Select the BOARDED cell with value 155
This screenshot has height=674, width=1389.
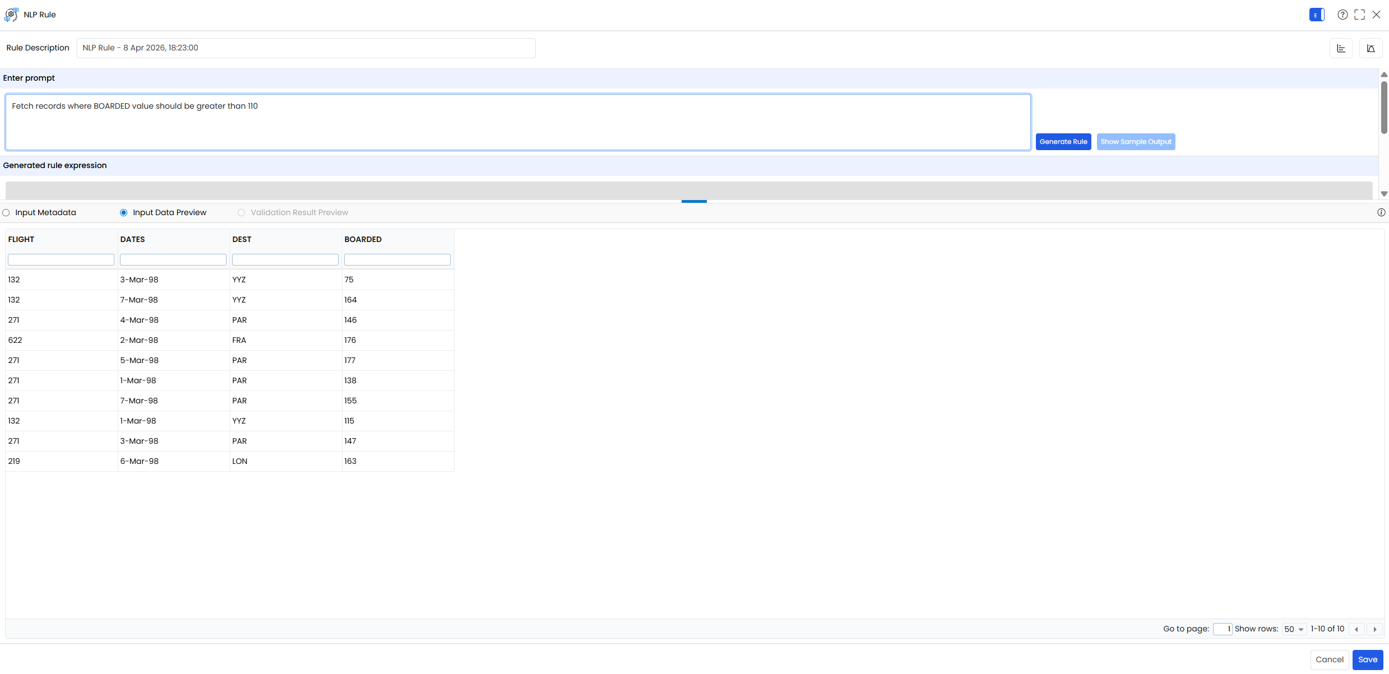point(398,401)
